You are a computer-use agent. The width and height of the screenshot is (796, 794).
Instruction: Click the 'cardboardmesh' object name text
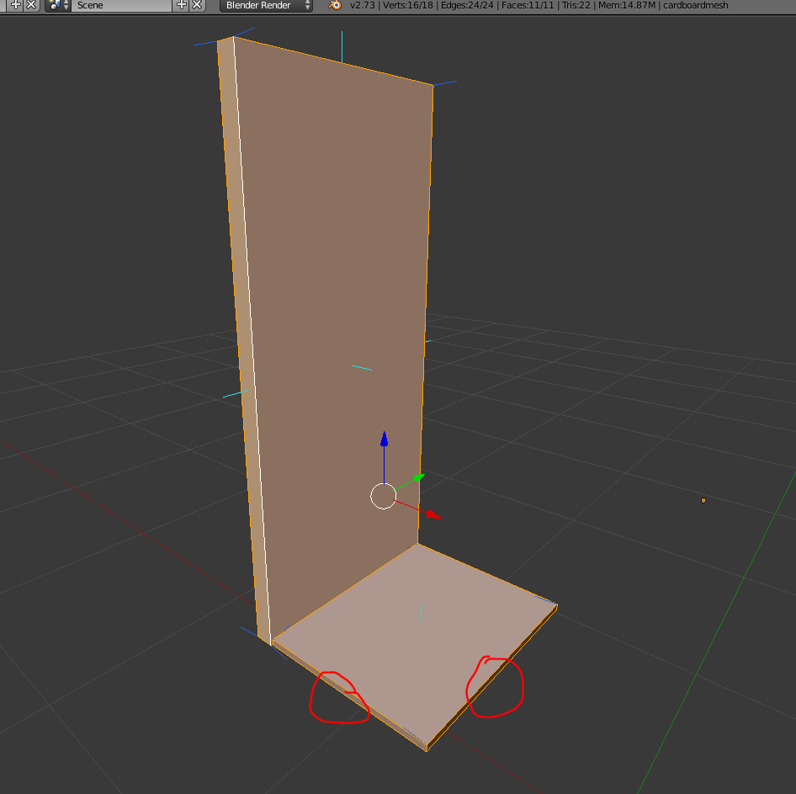pos(696,5)
